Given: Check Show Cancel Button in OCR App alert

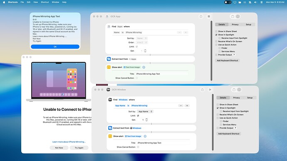Looking at the screenshot, I should tap(137, 78).
